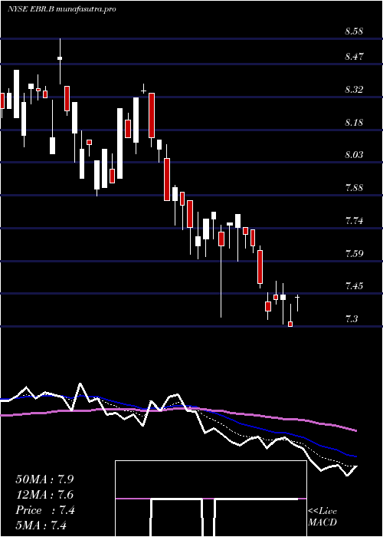Click the 8.47 price axis label
Screen dimensions: 383x537
(x=354, y=57)
